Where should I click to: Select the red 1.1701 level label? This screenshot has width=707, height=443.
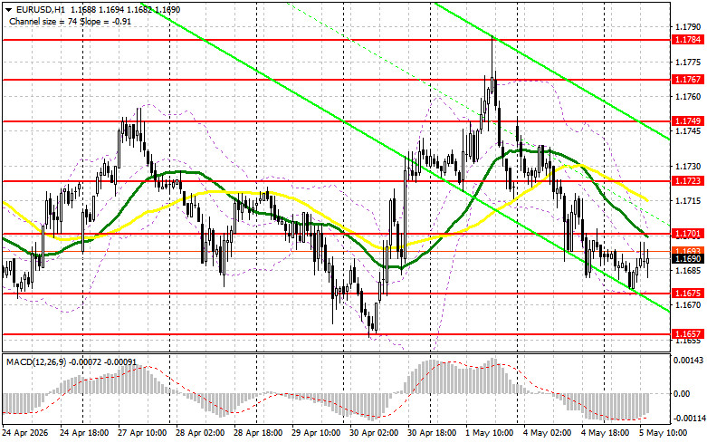tap(688, 234)
